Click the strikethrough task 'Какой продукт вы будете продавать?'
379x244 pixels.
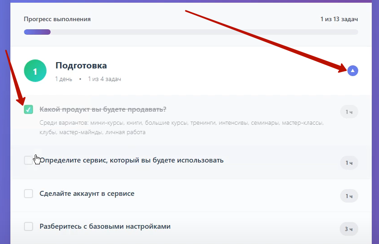103,109
